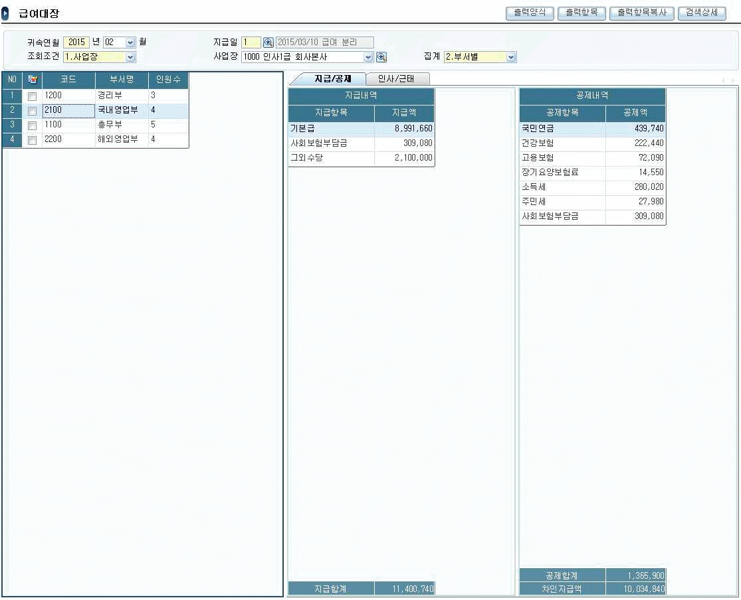This screenshot has height=600, width=741.
Task: Expand the 조회조건 dropdown
Action: point(130,57)
